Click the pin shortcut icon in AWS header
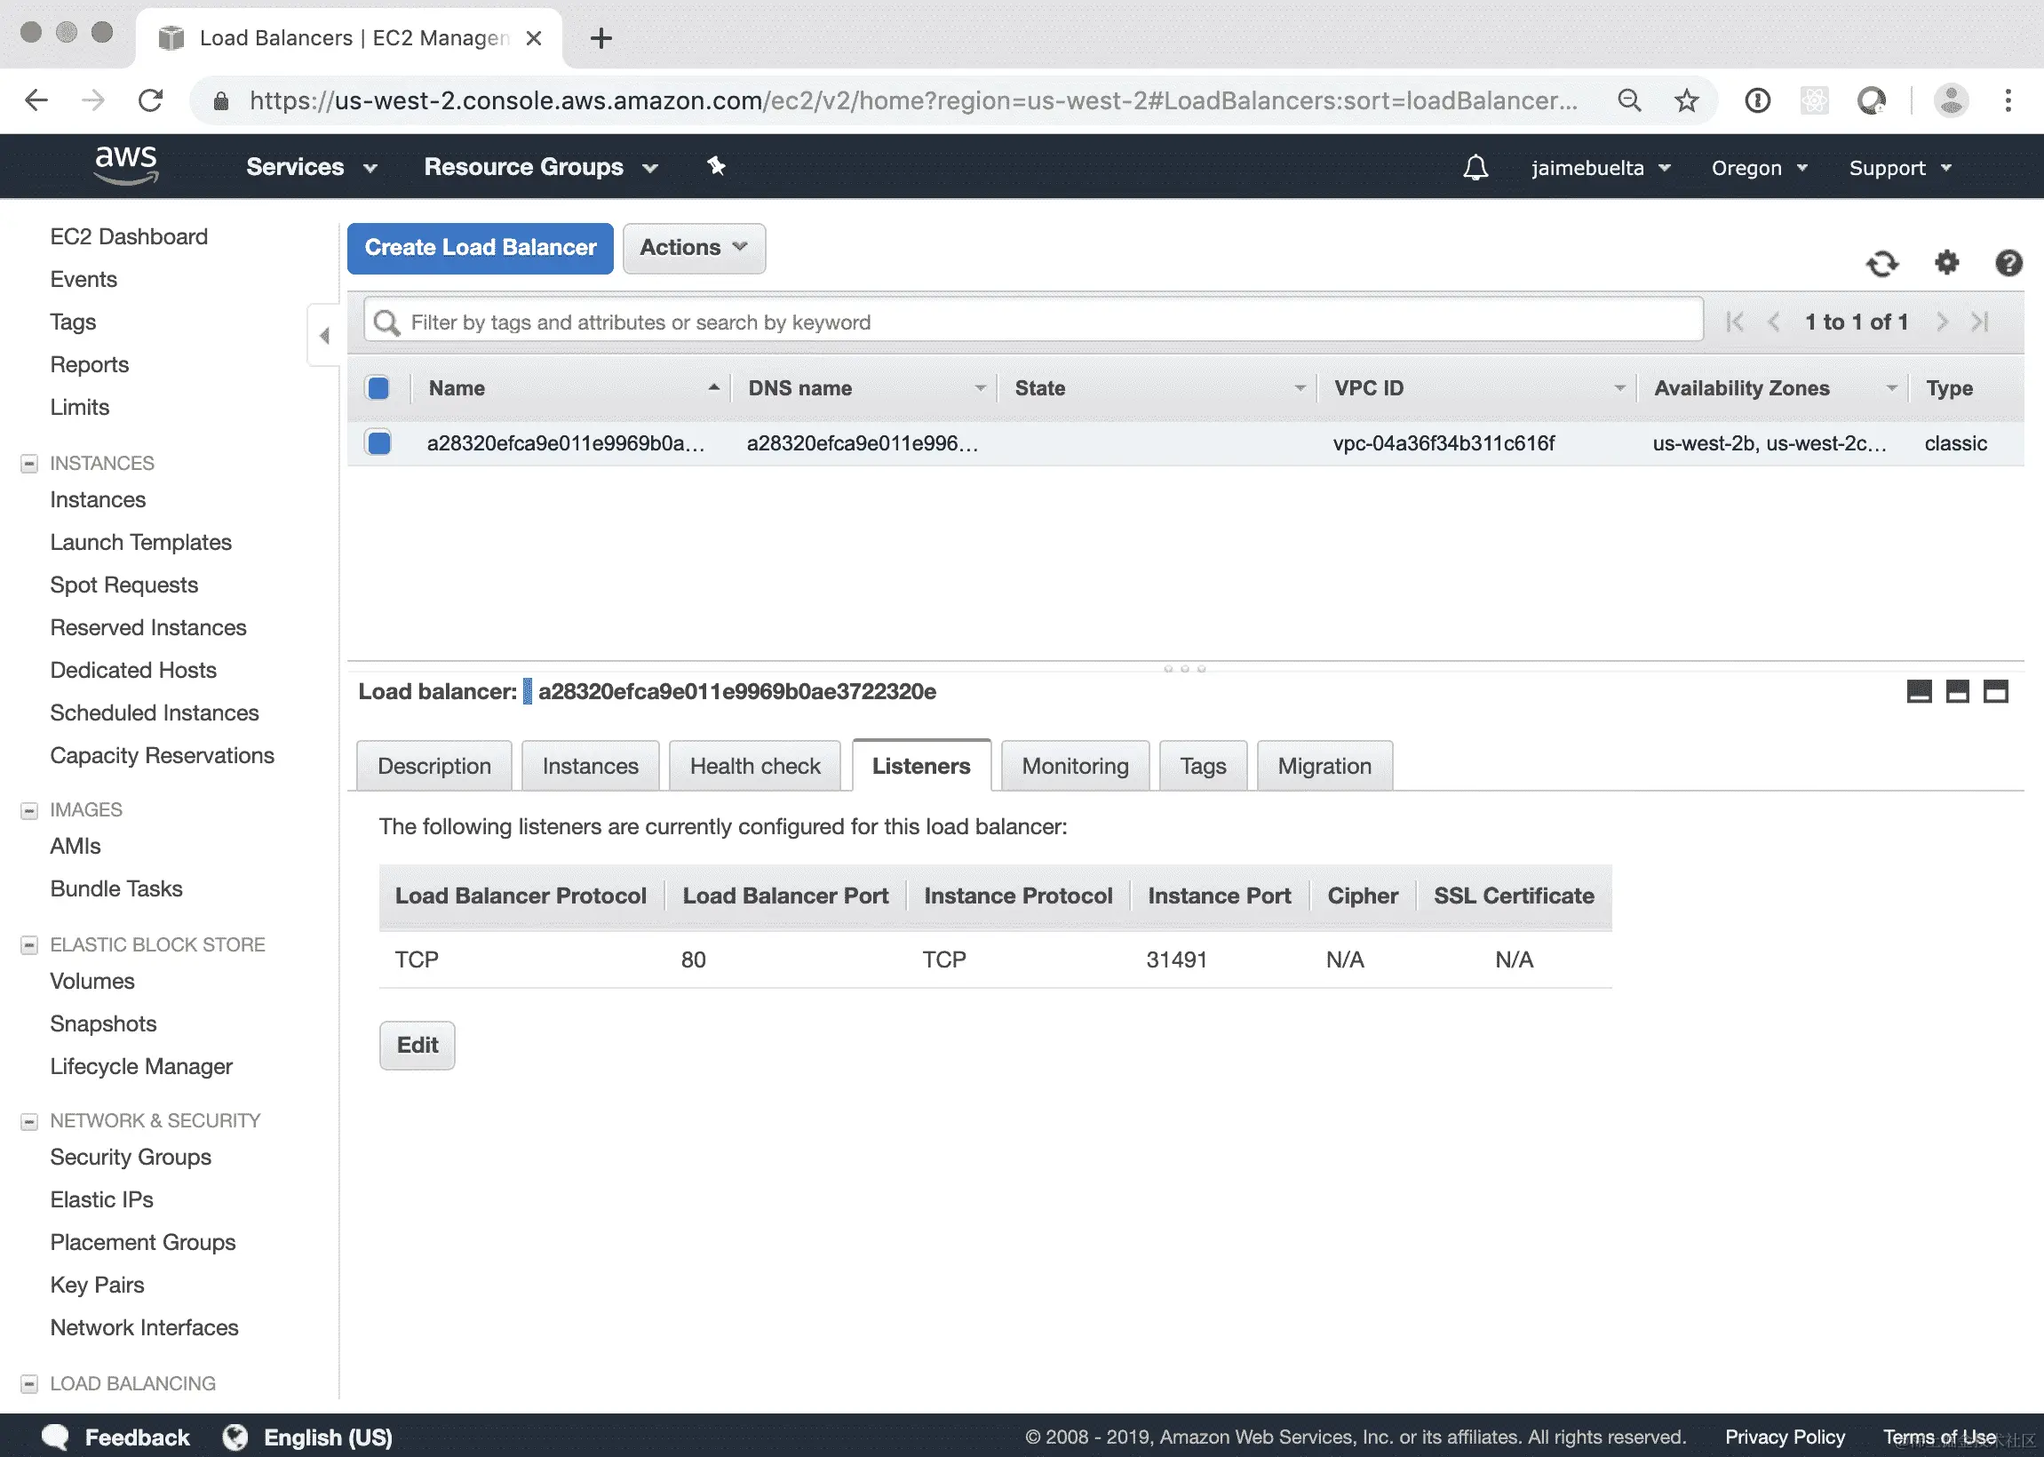This screenshot has width=2044, height=1457. point(716,166)
